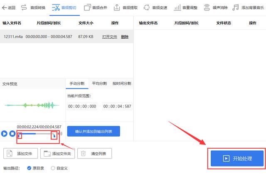This screenshot has width=266, height=174.
Task: Switch to the 按时间分割 tab
Action: pos(122,83)
